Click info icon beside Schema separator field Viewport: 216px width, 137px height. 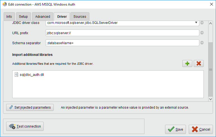(x=202, y=43)
